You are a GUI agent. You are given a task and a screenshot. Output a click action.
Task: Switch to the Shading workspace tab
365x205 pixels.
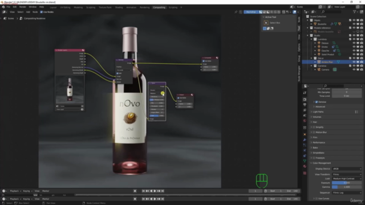point(119,7)
